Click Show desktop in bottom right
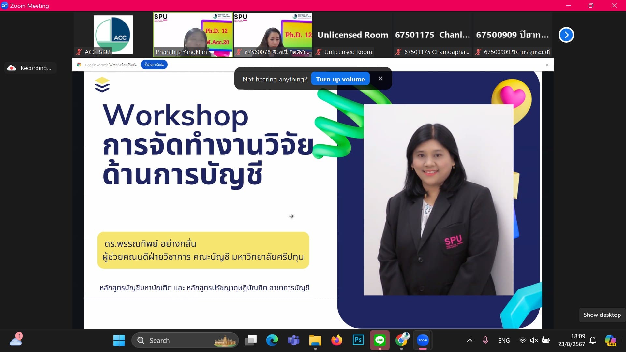The height and width of the screenshot is (352, 626). point(602,315)
